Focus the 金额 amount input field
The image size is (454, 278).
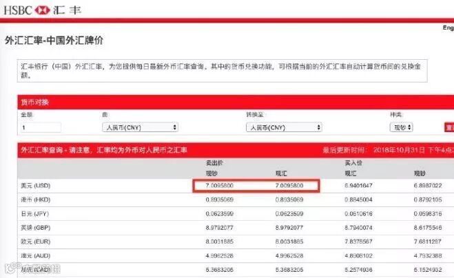click(41, 127)
